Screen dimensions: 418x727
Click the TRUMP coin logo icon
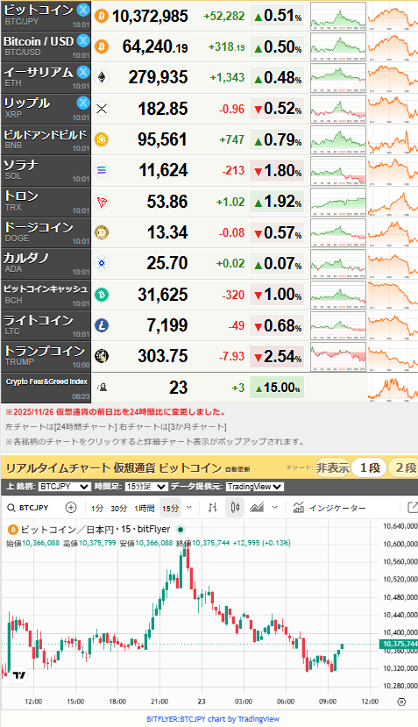pos(102,356)
